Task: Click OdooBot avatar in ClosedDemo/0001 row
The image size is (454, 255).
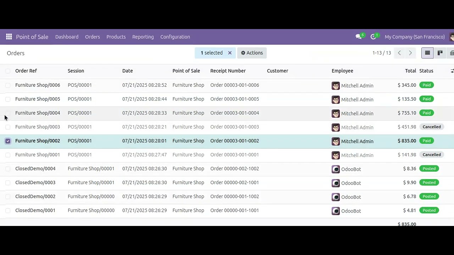Action: pos(336,211)
